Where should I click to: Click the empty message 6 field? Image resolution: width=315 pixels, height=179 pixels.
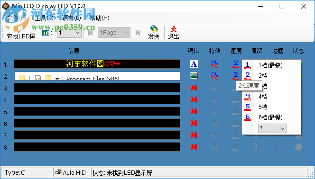coord(97,123)
